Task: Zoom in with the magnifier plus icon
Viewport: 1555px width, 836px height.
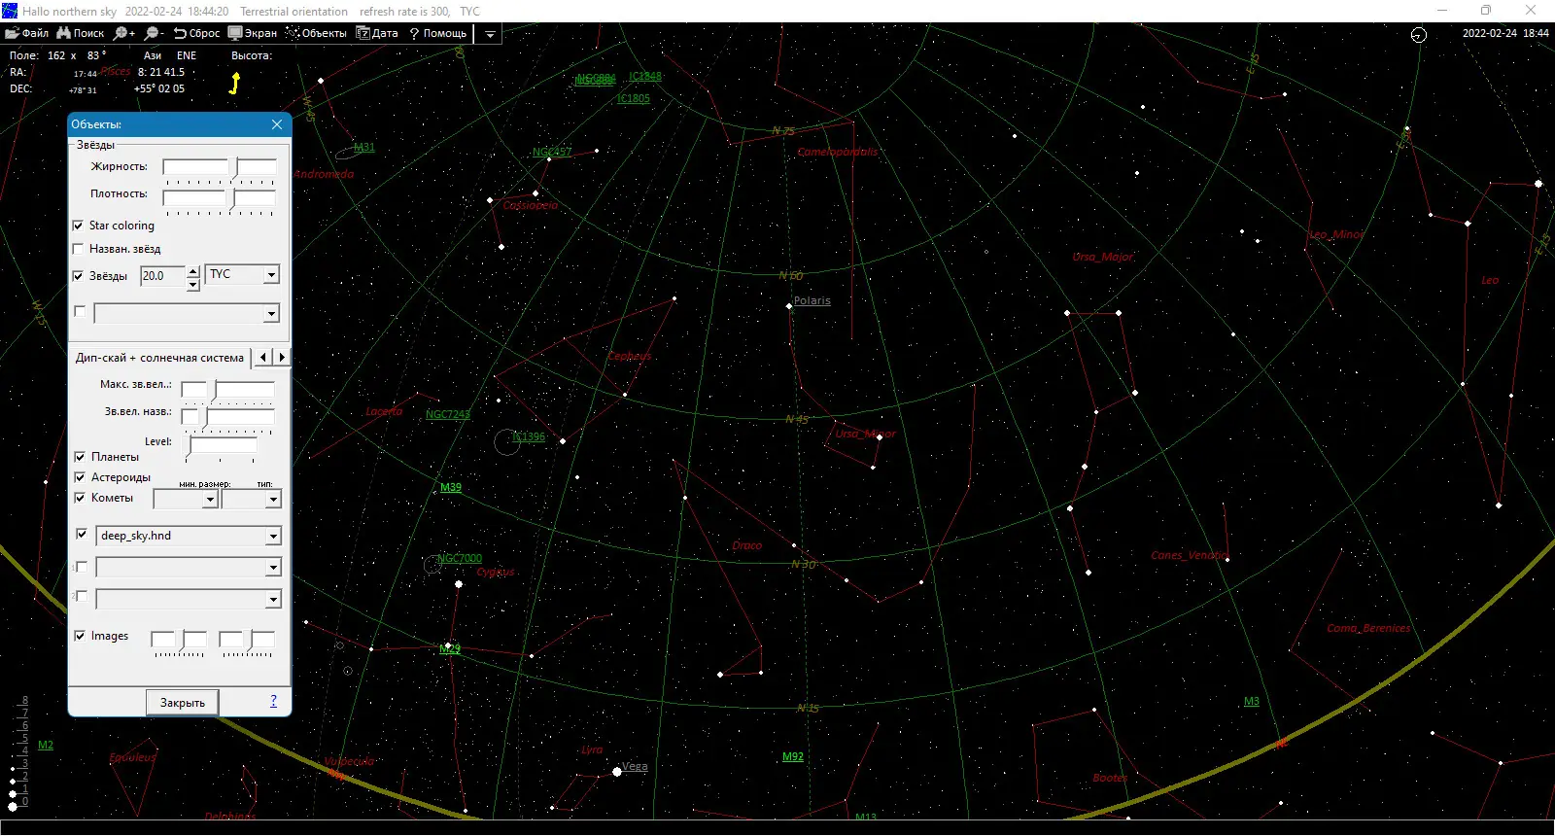Action: (124, 33)
